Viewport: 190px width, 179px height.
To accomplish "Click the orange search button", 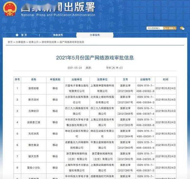I will 170,28.
